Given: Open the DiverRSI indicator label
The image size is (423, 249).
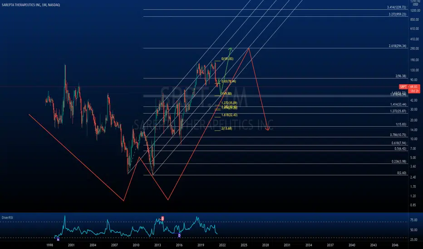Looking at the screenshot, I should (x=7, y=217).
